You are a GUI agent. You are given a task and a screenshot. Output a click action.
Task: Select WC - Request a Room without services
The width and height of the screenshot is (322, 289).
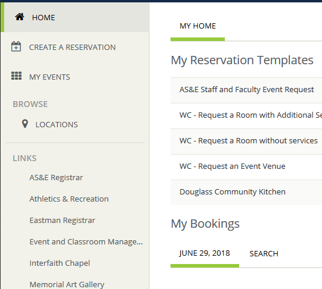246,142
